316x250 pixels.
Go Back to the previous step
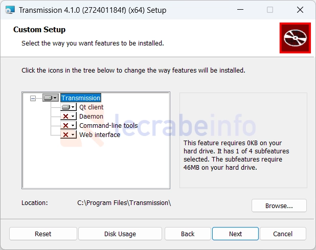pos(188,234)
